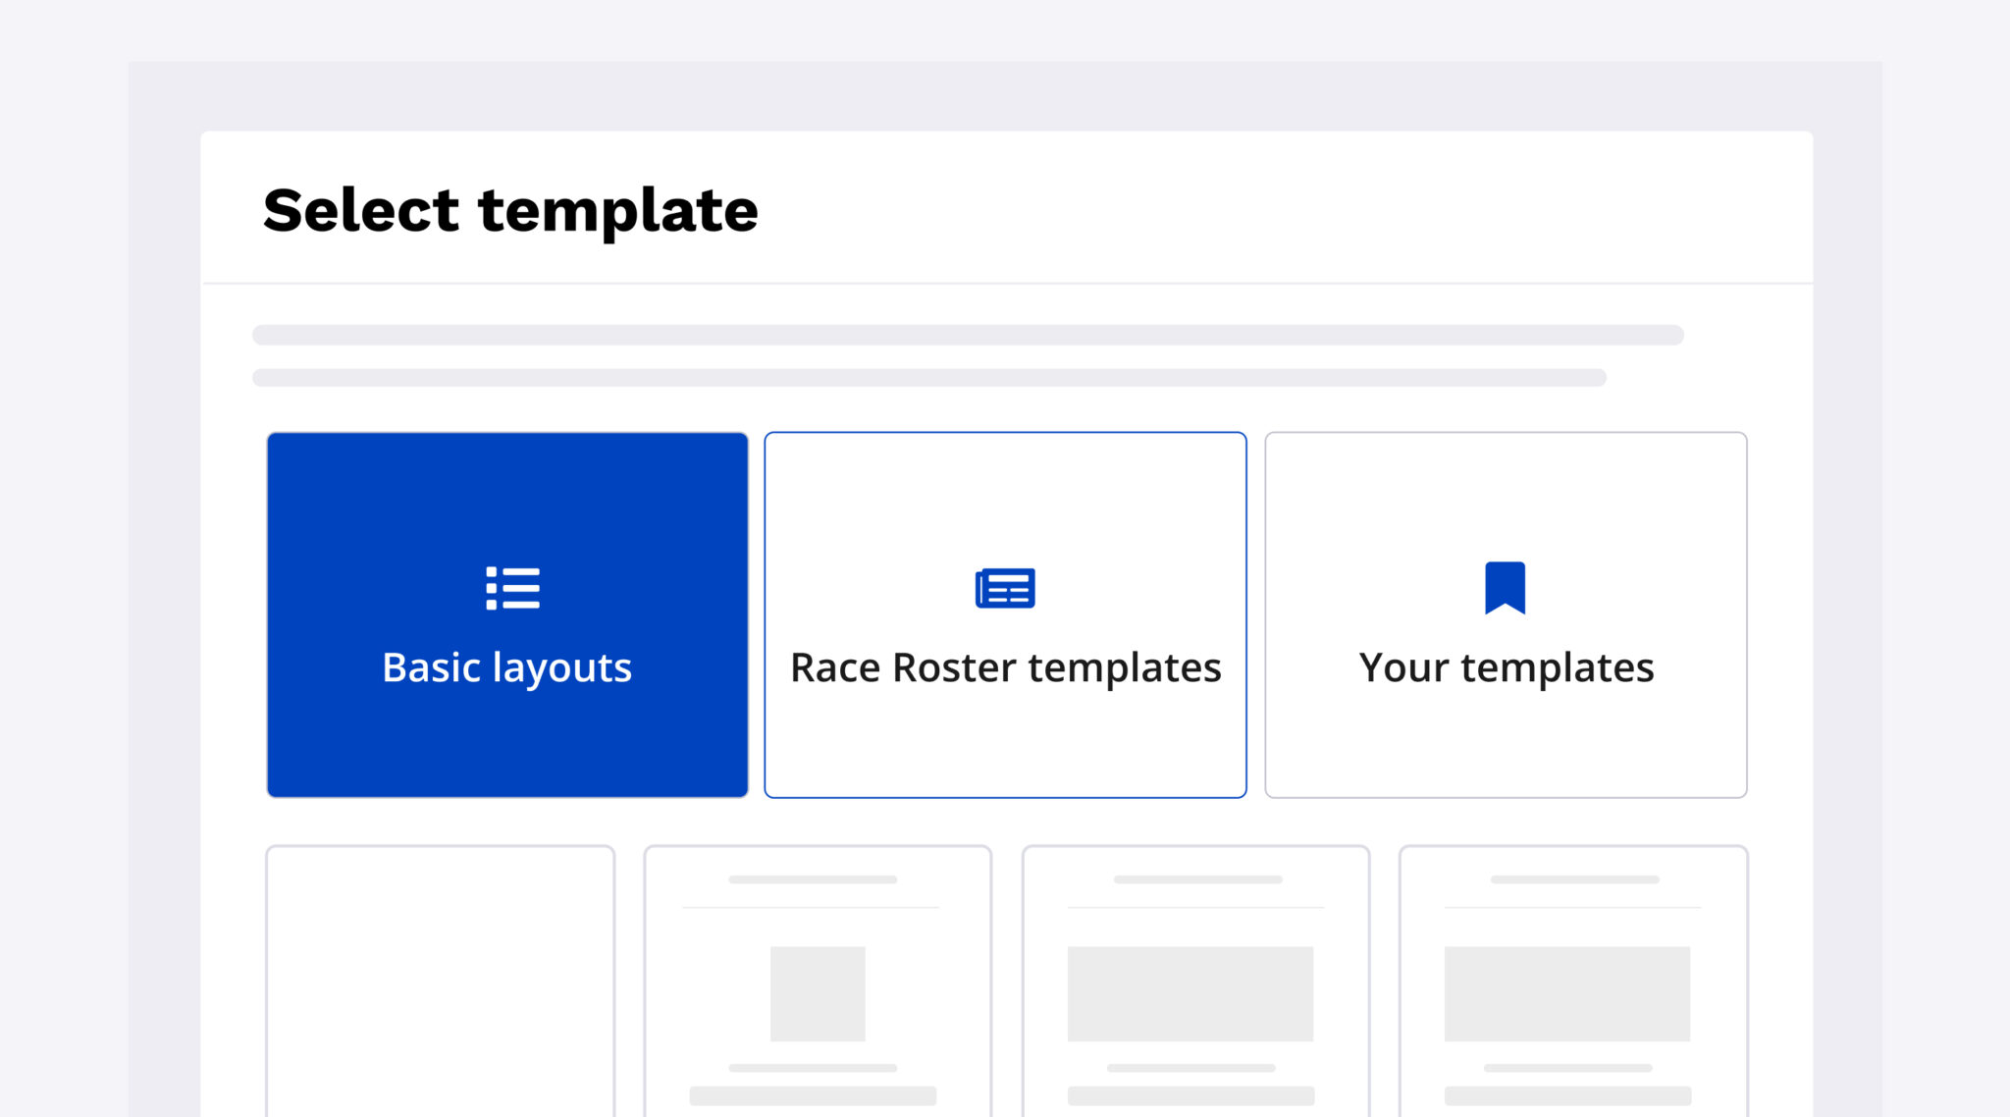This screenshot has height=1117, width=2010.
Task: Click the blue list glyph above Basic layouts label
Action: tap(509, 587)
